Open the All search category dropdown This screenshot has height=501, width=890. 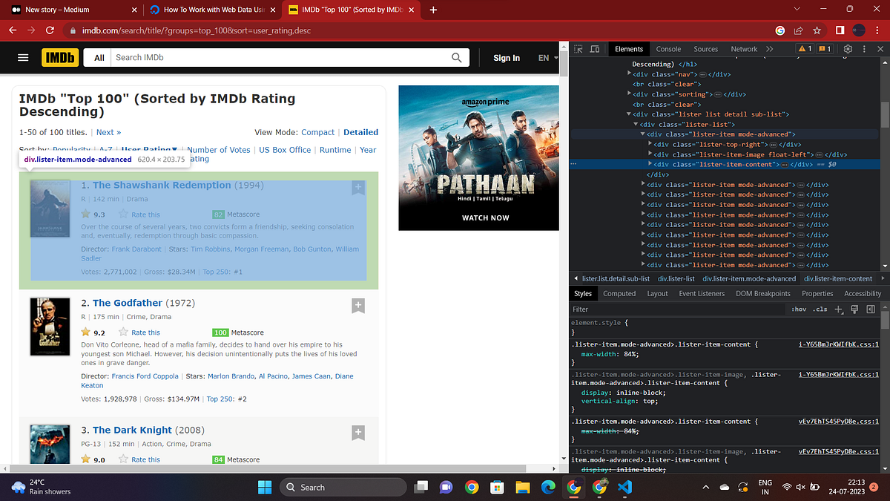point(99,58)
